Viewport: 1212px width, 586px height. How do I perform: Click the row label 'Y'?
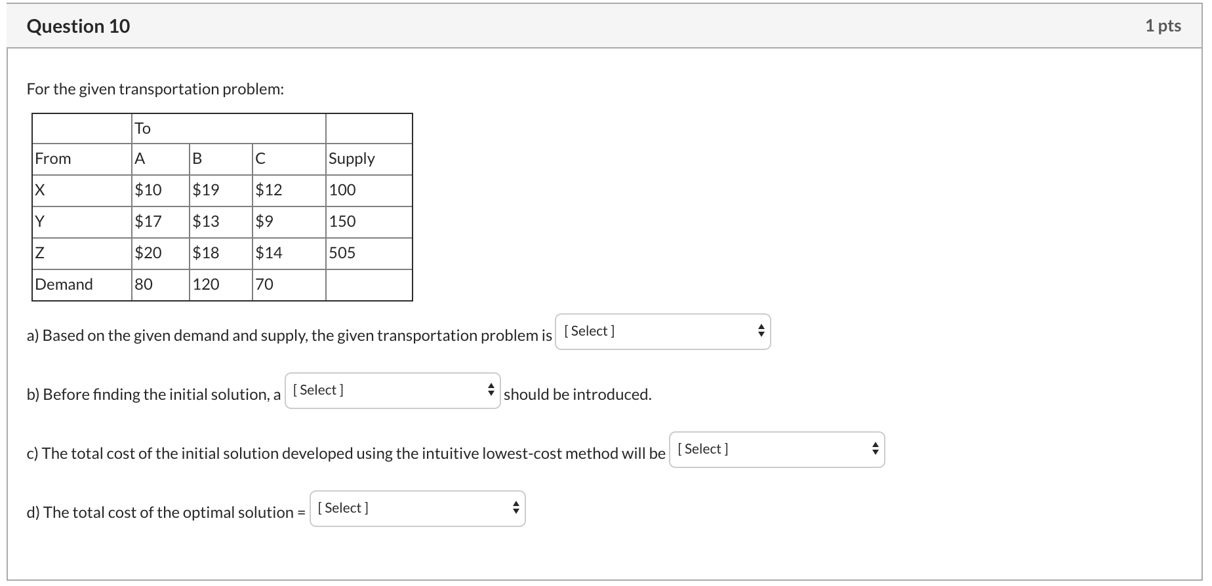pyautogui.click(x=40, y=222)
